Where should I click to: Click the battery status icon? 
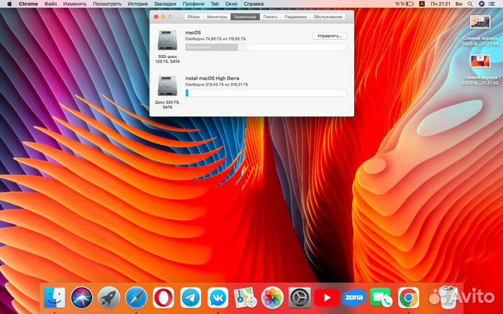coord(409,4)
